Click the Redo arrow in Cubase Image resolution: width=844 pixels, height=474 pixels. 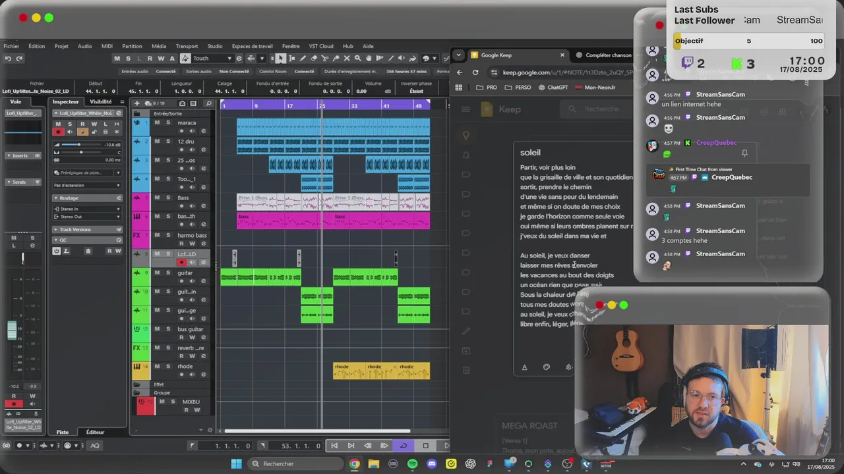[19, 59]
